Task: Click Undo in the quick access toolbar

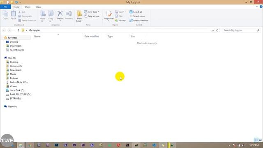Action: tap(16, 2)
